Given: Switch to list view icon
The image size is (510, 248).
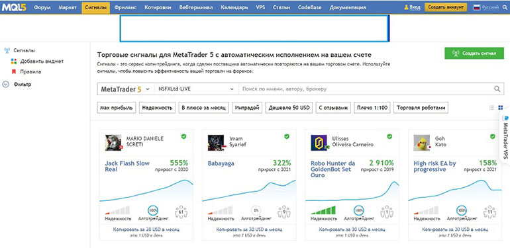Looking at the screenshot, I should click(491, 107).
